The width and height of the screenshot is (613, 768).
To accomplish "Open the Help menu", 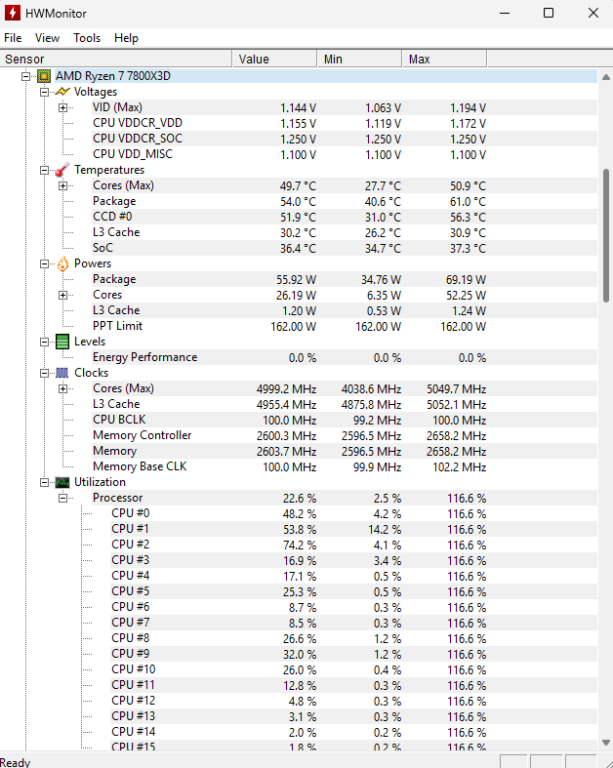I will pos(126,38).
